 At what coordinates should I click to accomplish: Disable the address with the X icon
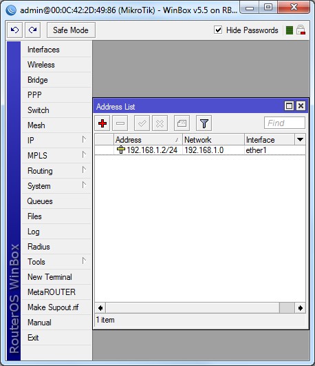(160, 123)
